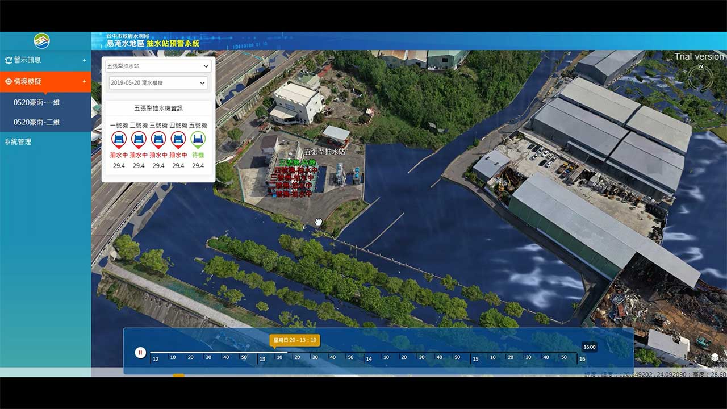Click the 三號機 pump status icon
Viewport: 727px width, 409px height.
pos(158,139)
